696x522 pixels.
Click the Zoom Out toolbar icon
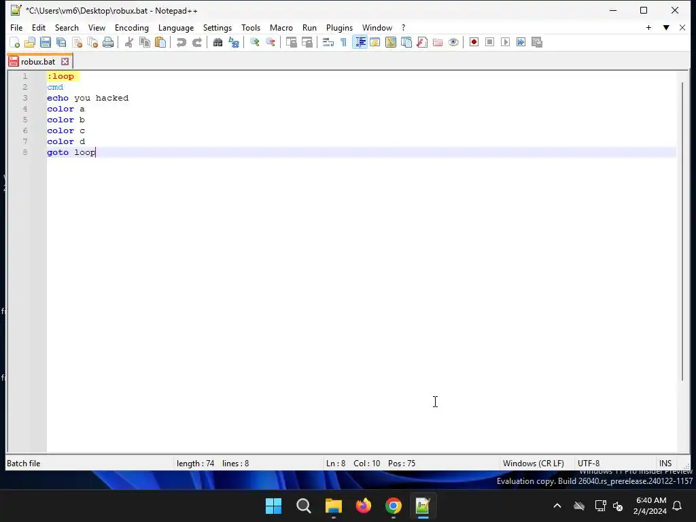click(x=270, y=42)
